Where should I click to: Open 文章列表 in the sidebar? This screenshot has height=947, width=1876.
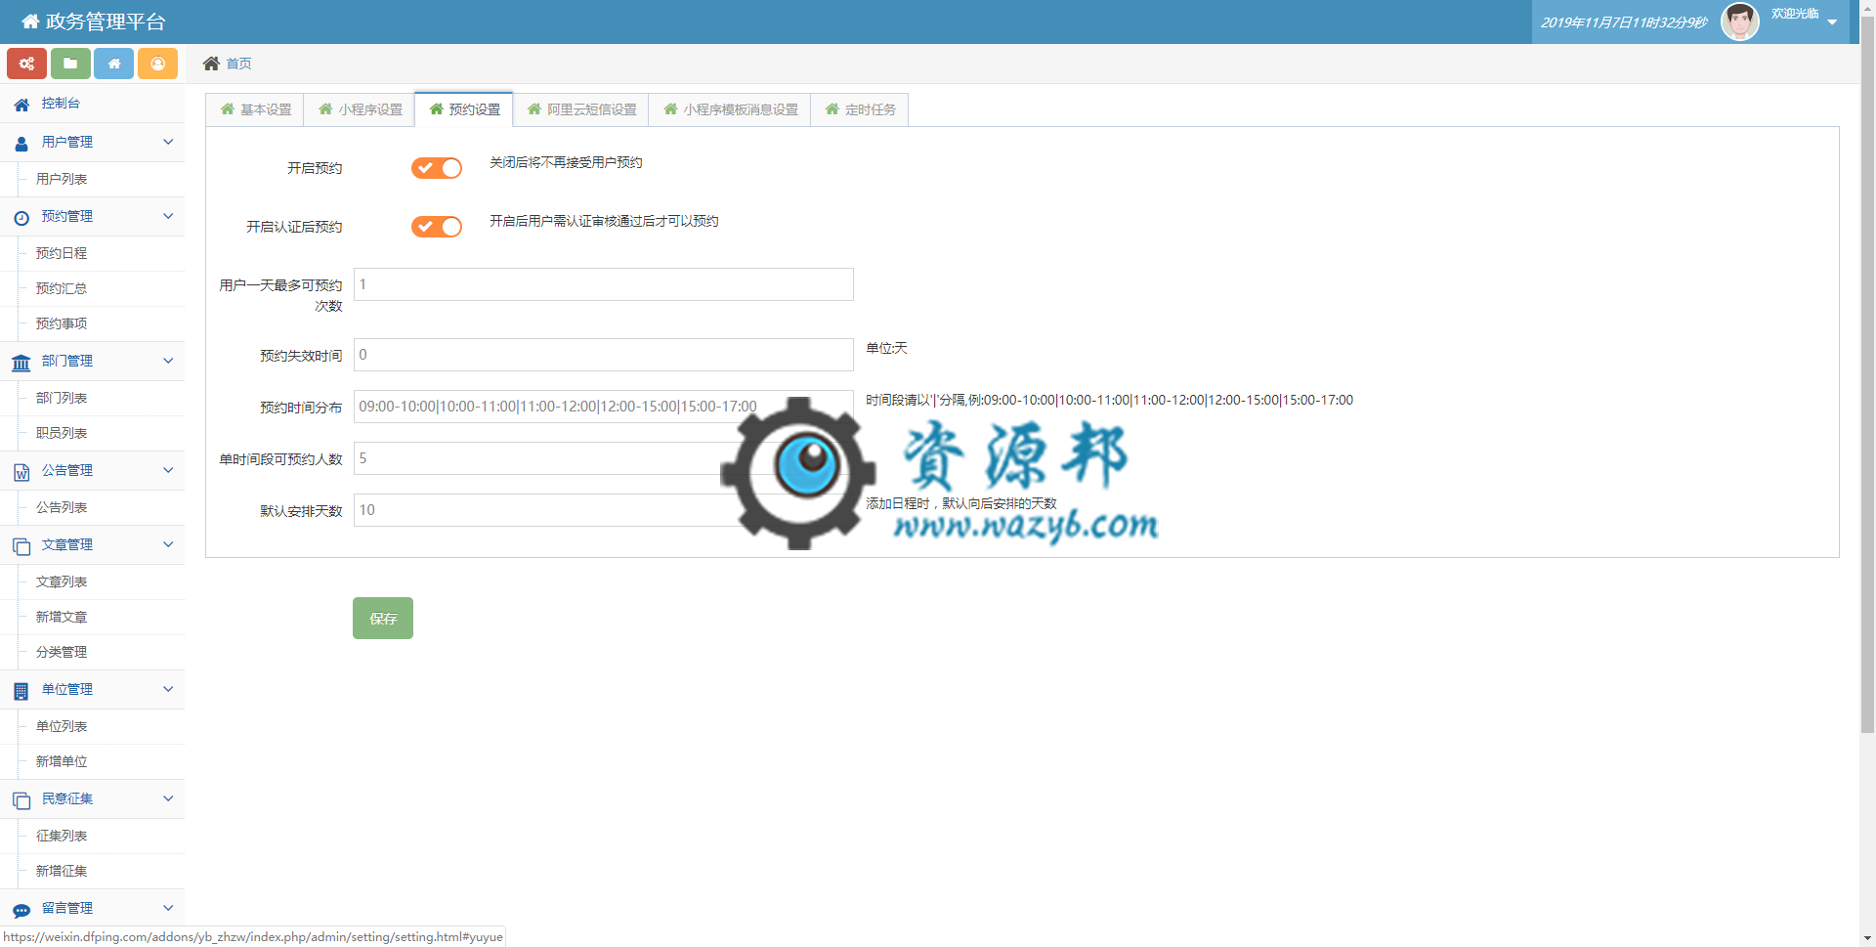(x=62, y=581)
